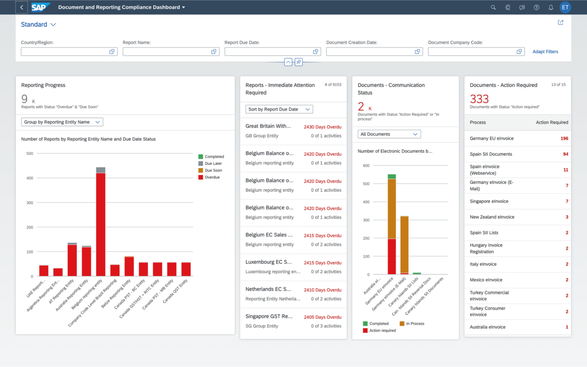Open help via question mark icon

(x=536, y=7)
